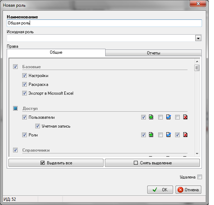Image resolution: width=214 pixels, height=205 pixels.
Task: Switch to the Отчеты tab
Action: tap(153, 53)
